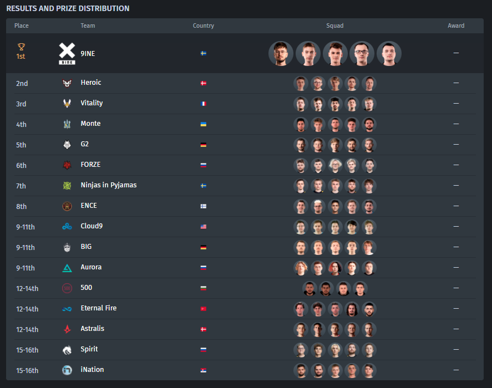The width and height of the screenshot is (492, 388).
Task: Click the French flag in Vitality row
Action: pos(204,104)
